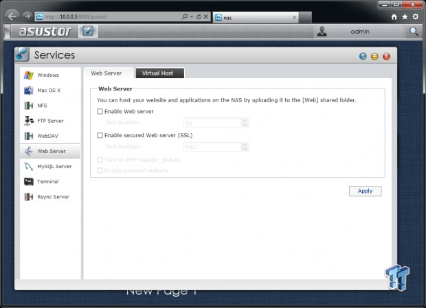Image resolution: width=426 pixels, height=308 pixels.
Task: Go forward in the browser
Action: point(27,16)
